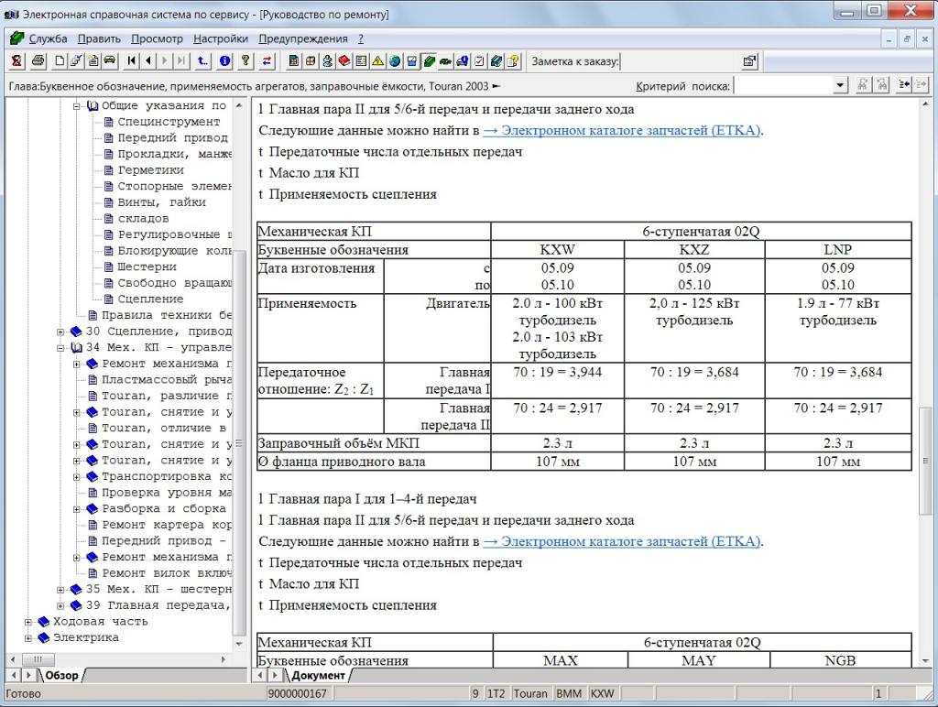Open the 'Критерий поиска' dropdown arrow
The width and height of the screenshot is (938, 707).
[x=841, y=85]
